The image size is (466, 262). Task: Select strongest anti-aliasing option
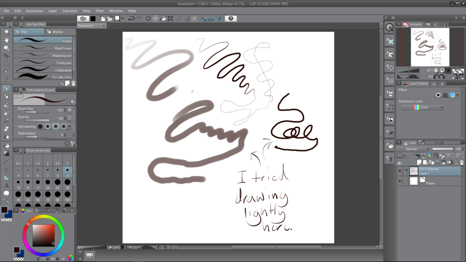63,127
